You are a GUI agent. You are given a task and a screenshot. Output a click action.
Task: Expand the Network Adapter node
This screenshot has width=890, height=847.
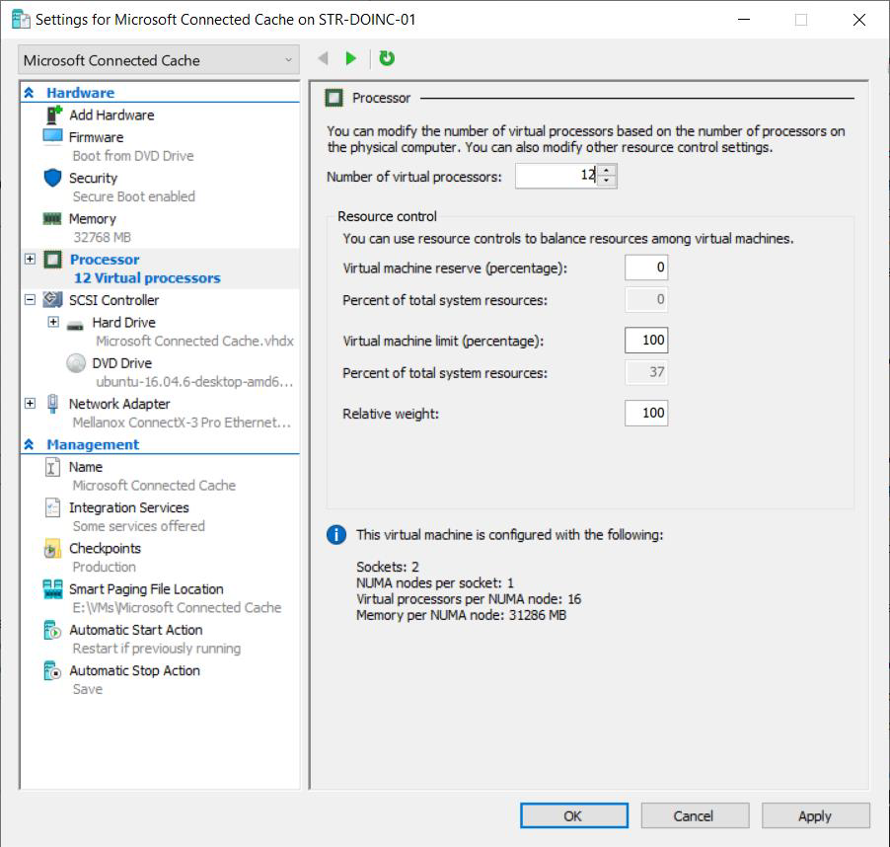30,404
